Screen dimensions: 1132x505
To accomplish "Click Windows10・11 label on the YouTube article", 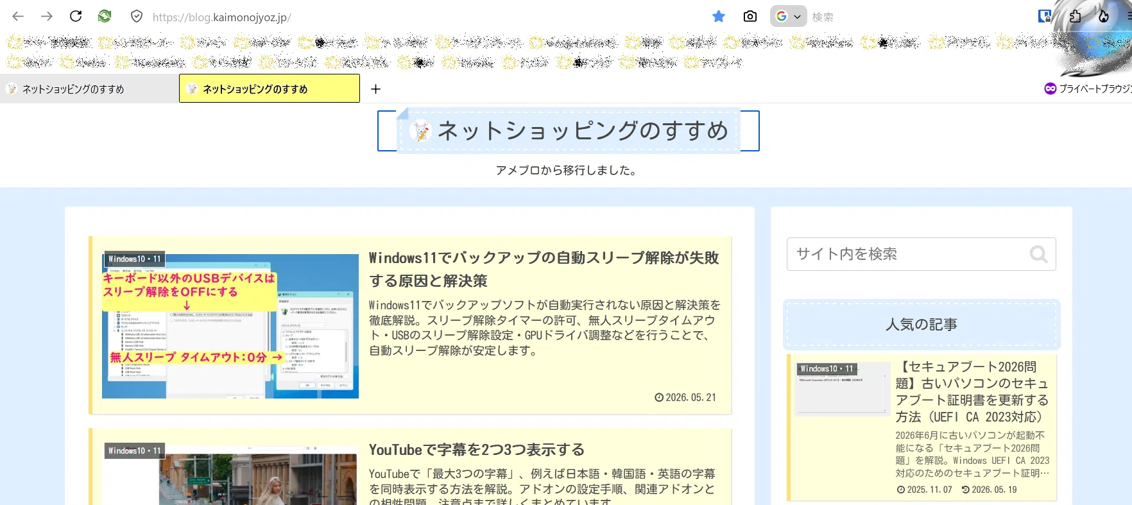I will click(x=135, y=450).
